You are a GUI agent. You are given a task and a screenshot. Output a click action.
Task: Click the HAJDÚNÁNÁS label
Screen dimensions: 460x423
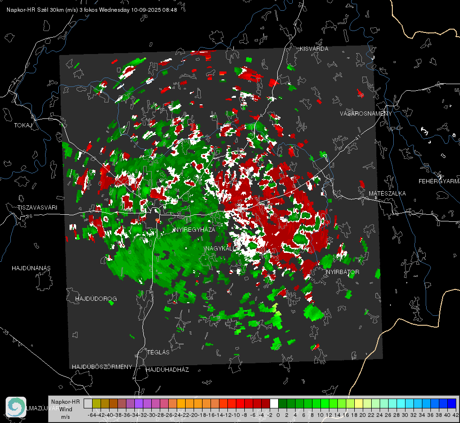point(31,268)
